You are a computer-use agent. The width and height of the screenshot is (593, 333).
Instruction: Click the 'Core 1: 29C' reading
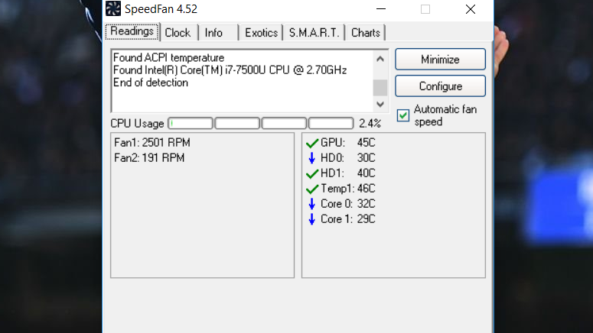point(348,219)
